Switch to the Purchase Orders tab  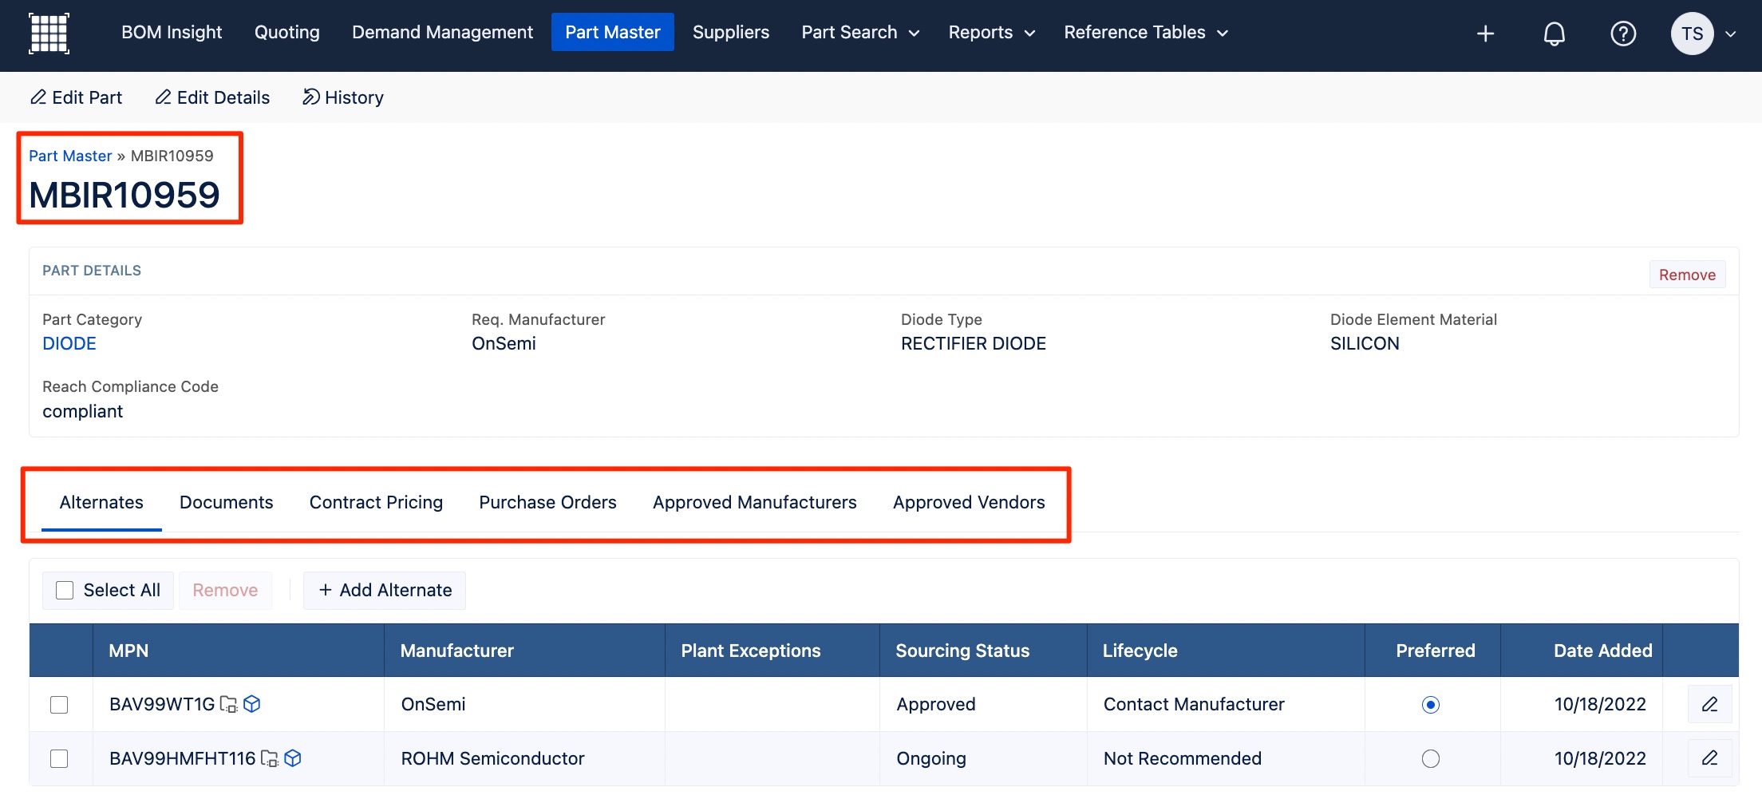click(547, 502)
